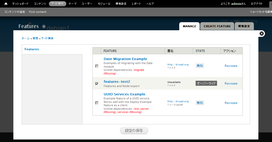Click drupal.org link for UUID Services Example

(x=178, y=101)
